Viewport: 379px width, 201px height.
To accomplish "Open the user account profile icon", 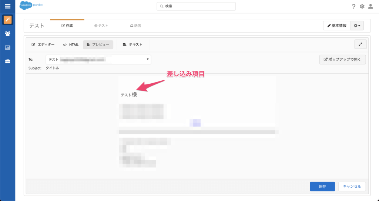I will (x=370, y=6).
